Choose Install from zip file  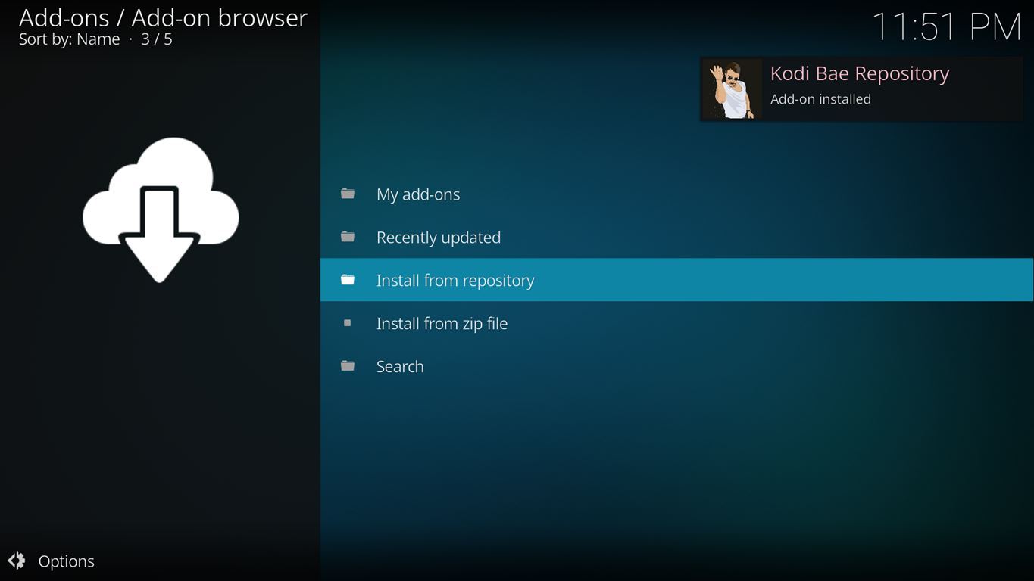tap(442, 324)
